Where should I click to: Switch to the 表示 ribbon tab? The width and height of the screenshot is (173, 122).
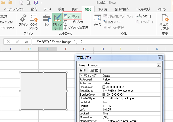click(x=74, y=9)
